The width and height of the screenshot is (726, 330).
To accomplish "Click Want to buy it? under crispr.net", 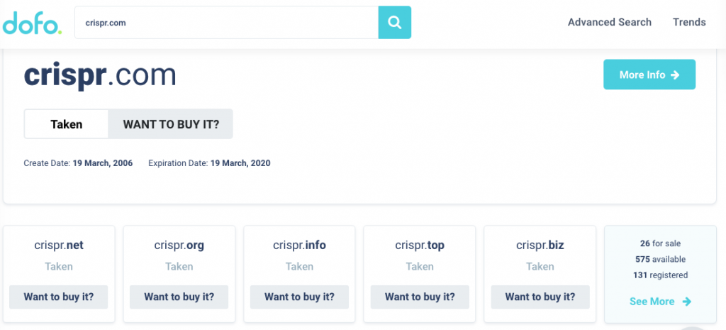I will [59, 297].
